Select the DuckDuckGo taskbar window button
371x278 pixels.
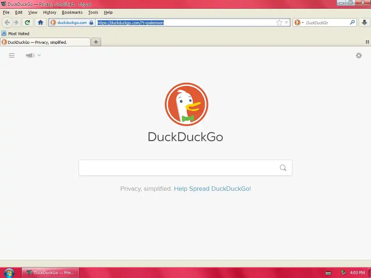50,273
